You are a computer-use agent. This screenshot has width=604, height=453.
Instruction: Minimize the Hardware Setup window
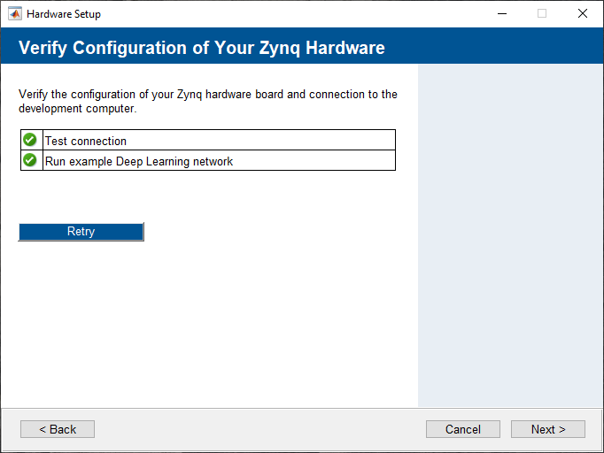click(x=502, y=13)
